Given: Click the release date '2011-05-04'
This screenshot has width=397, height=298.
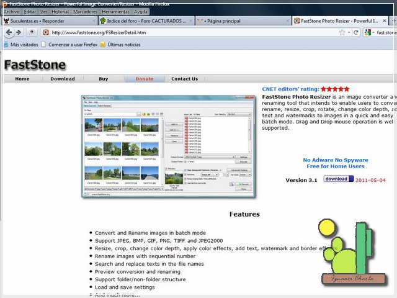Looking at the screenshot, I should (370, 180).
